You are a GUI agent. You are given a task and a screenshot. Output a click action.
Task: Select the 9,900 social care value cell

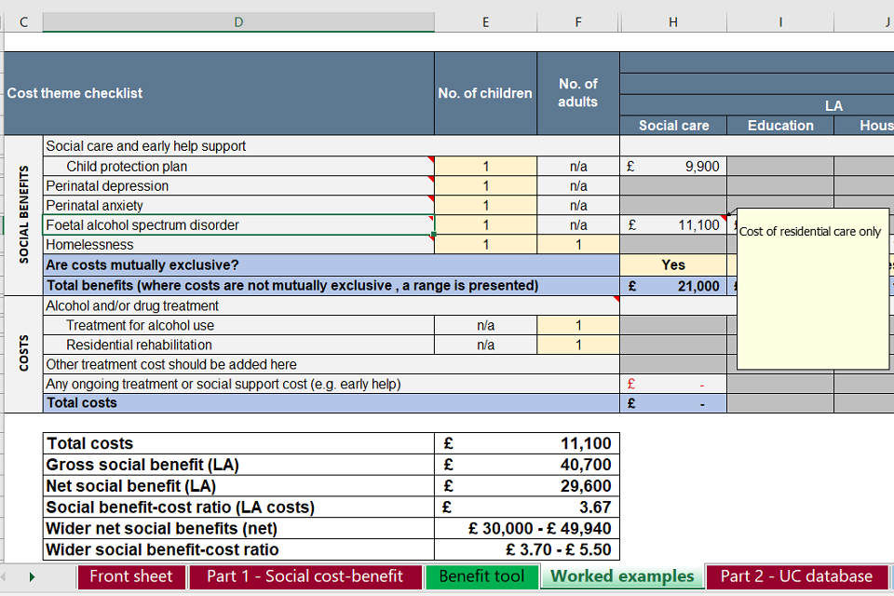[x=673, y=167]
